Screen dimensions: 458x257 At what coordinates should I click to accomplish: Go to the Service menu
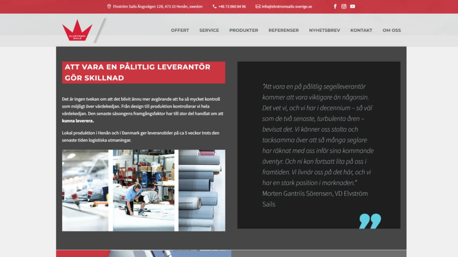point(209,30)
